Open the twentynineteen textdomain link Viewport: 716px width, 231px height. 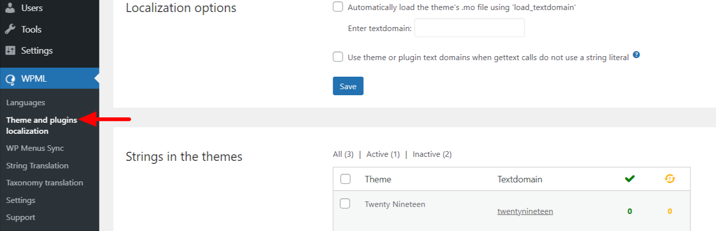[525, 211]
